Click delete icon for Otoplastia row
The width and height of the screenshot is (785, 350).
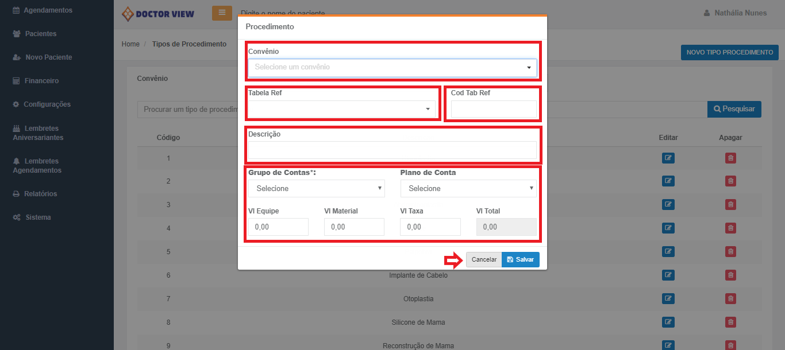tap(730, 299)
